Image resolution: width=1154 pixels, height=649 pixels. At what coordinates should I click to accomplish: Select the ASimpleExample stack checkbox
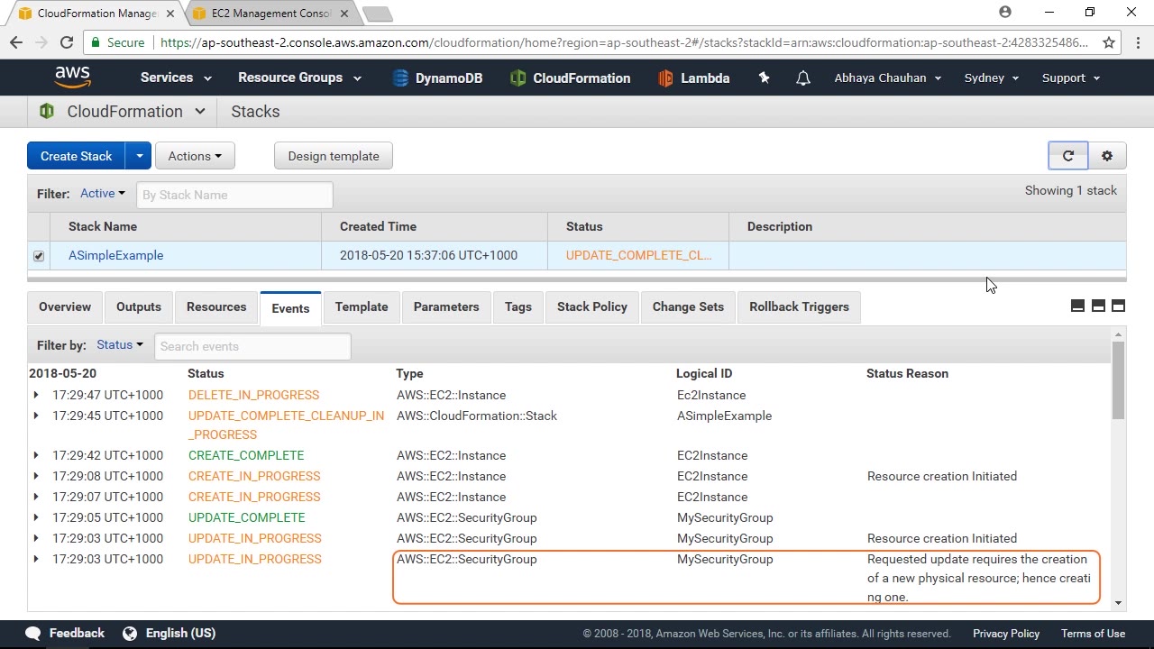39,256
